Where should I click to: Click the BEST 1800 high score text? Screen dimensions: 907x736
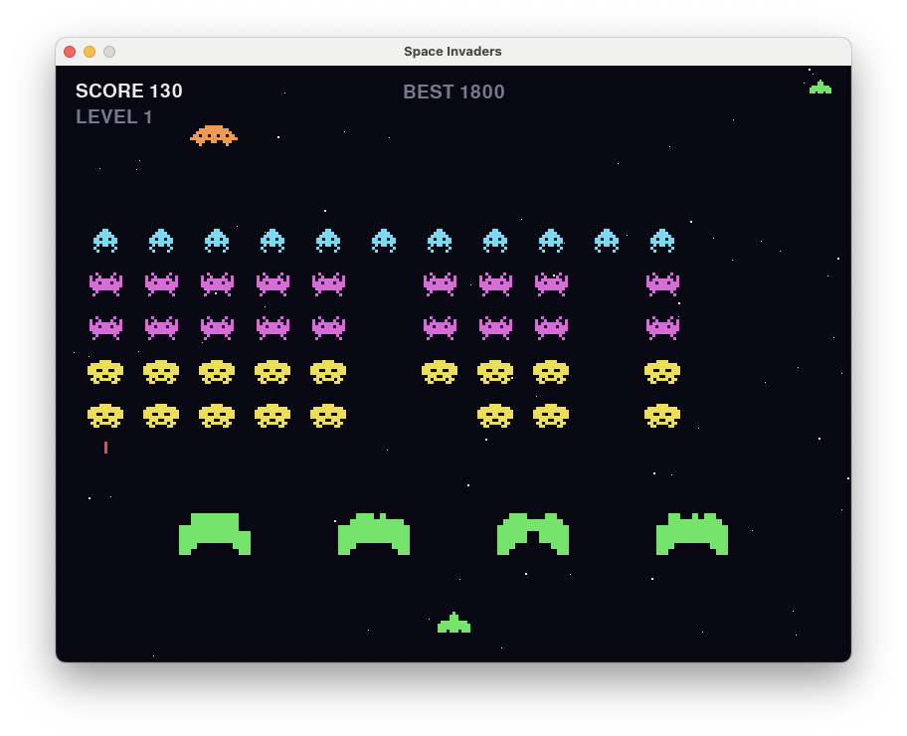(454, 92)
